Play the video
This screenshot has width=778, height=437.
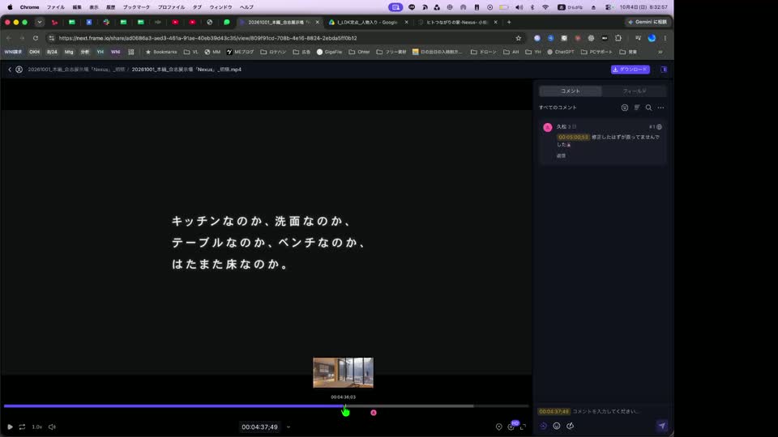click(x=10, y=426)
